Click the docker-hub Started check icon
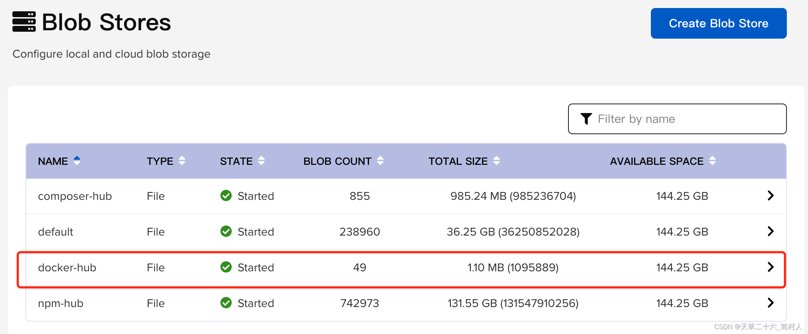Viewport: 808px width, 334px height. pyautogui.click(x=226, y=267)
